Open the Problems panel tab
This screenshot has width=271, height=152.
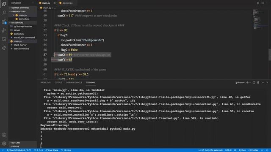[x=45, y=83]
